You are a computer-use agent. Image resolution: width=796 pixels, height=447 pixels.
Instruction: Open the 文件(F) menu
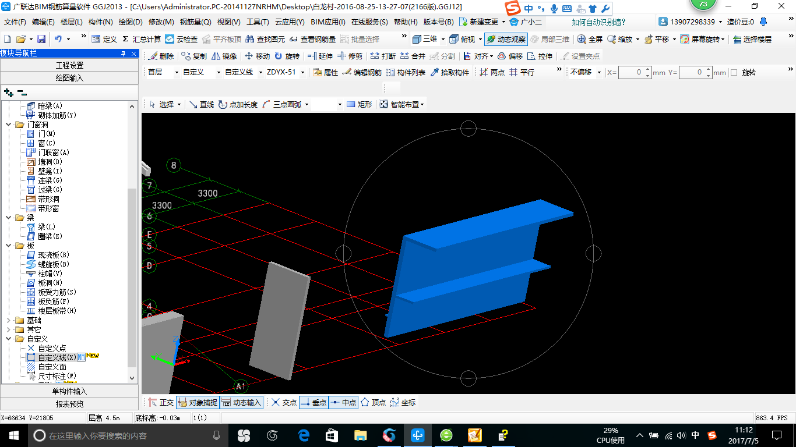(15, 22)
